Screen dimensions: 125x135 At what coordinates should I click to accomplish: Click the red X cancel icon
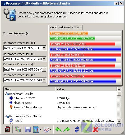click(95, 130)
